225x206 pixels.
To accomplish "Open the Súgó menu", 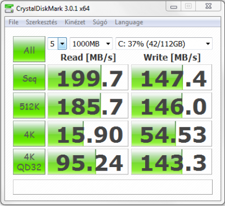I will point(100,22).
